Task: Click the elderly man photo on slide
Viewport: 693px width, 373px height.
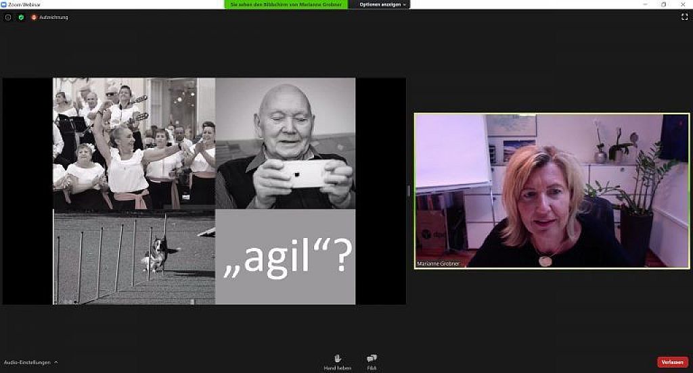Action: (285, 143)
